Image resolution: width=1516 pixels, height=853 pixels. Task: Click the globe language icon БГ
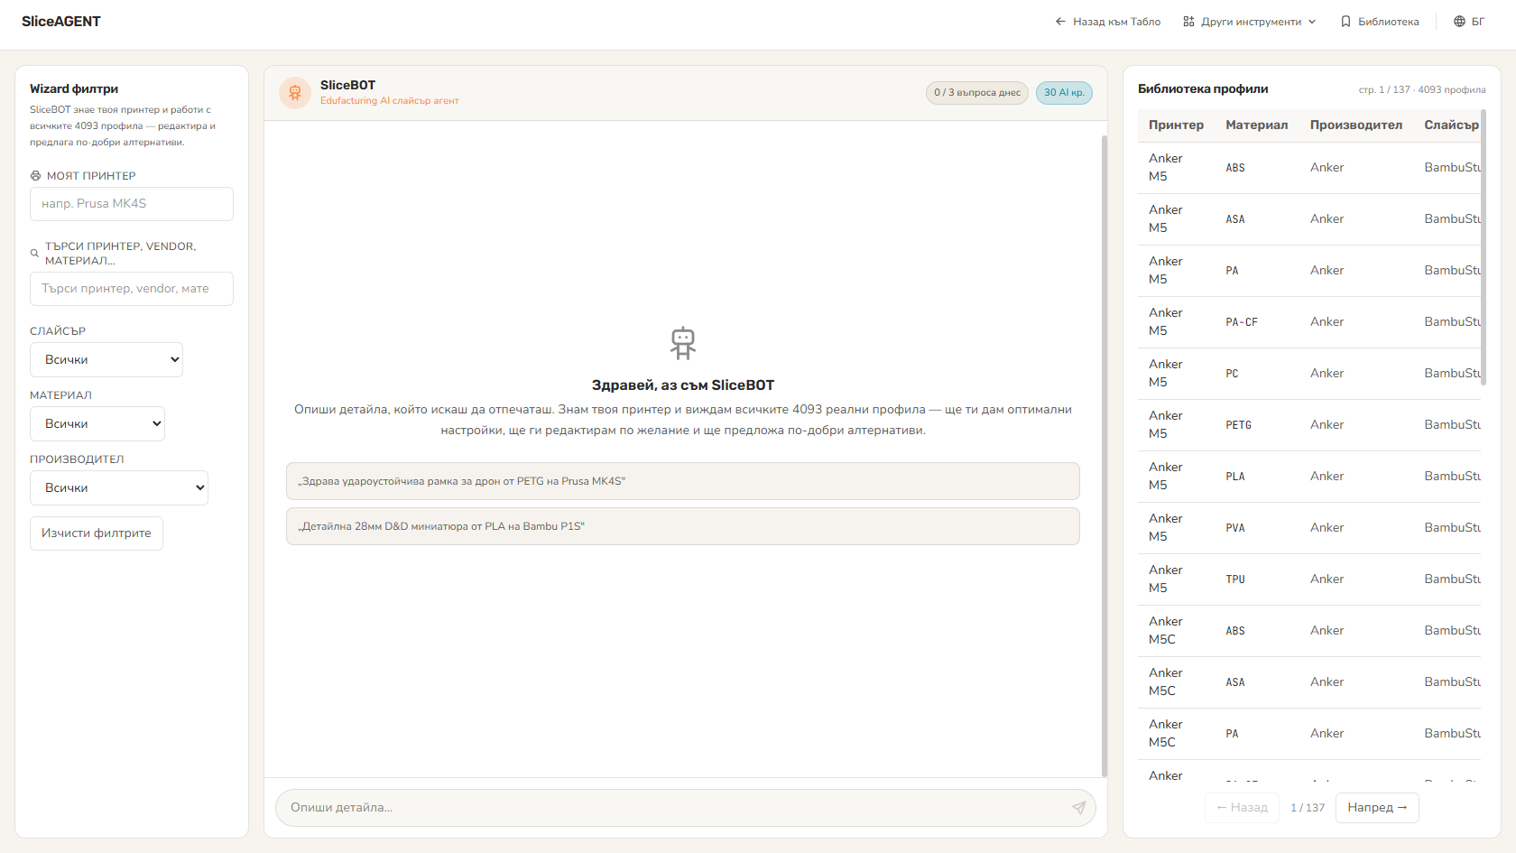(1459, 22)
